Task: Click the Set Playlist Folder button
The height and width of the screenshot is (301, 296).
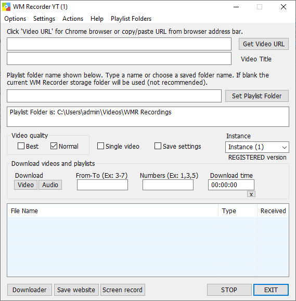Action: (257, 96)
